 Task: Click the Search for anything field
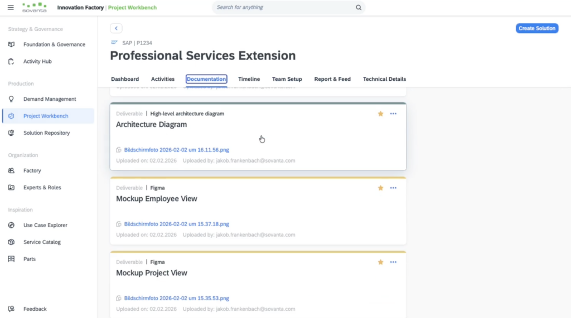[282, 8]
